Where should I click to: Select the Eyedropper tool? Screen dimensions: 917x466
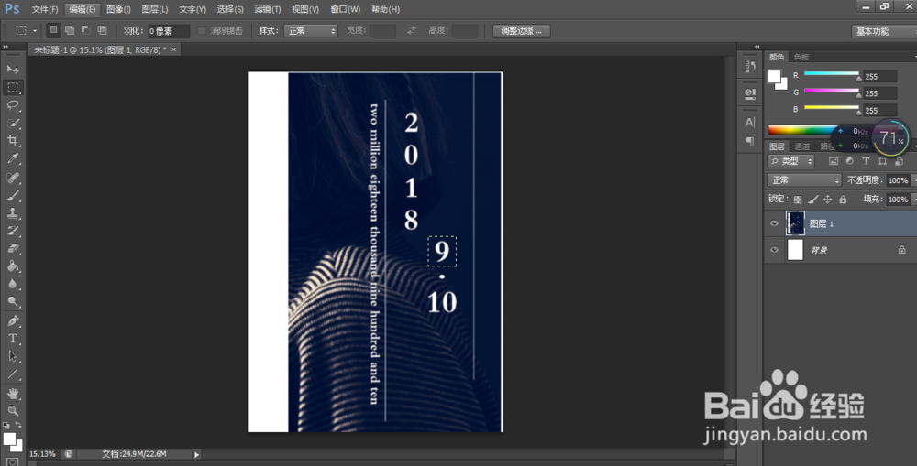click(12, 158)
